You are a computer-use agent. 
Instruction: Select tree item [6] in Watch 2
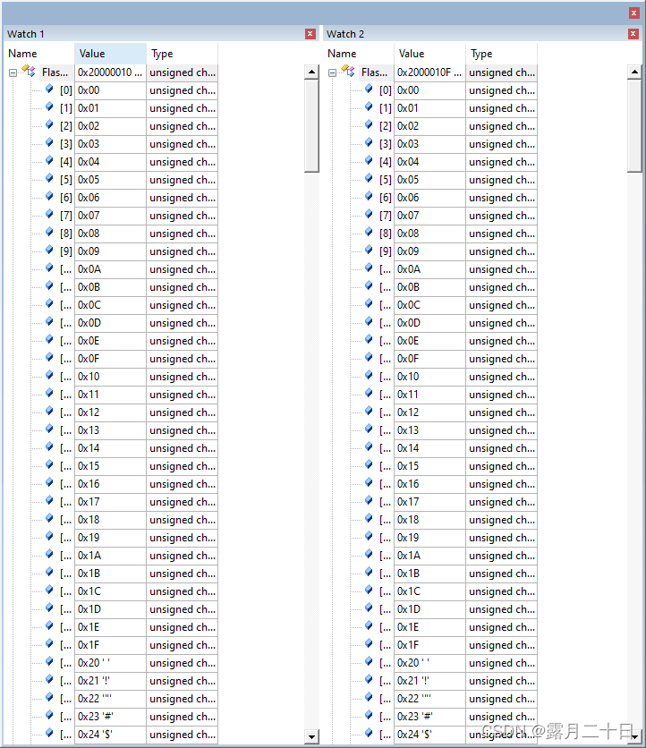(x=386, y=198)
